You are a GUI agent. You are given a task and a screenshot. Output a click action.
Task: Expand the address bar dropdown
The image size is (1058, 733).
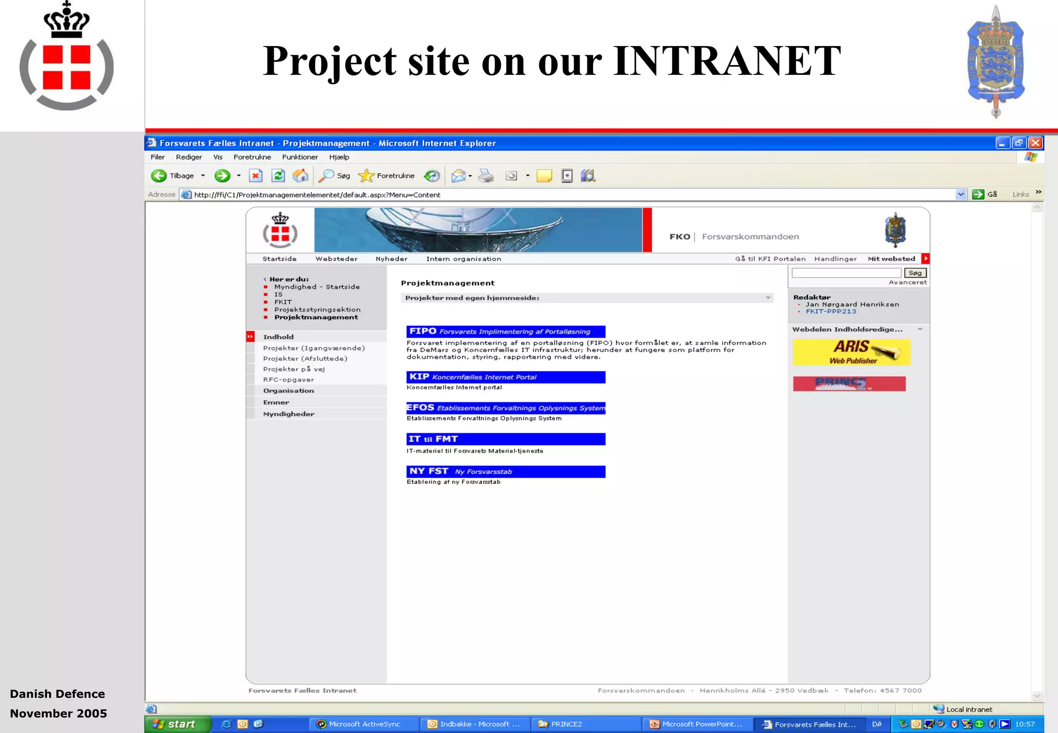point(961,194)
